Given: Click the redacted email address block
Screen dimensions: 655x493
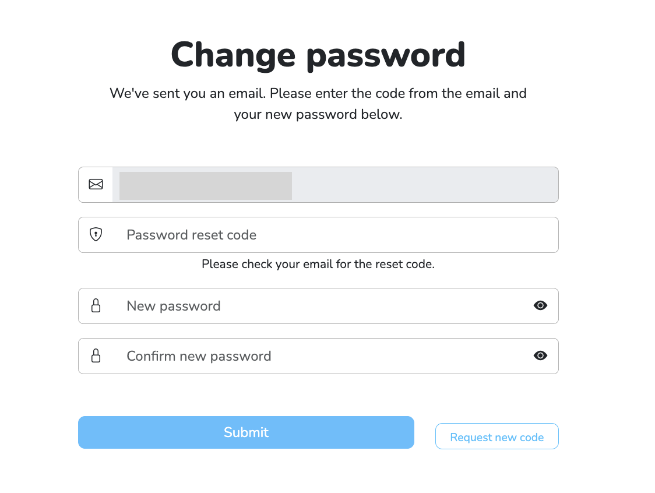Looking at the screenshot, I should [x=206, y=185].
